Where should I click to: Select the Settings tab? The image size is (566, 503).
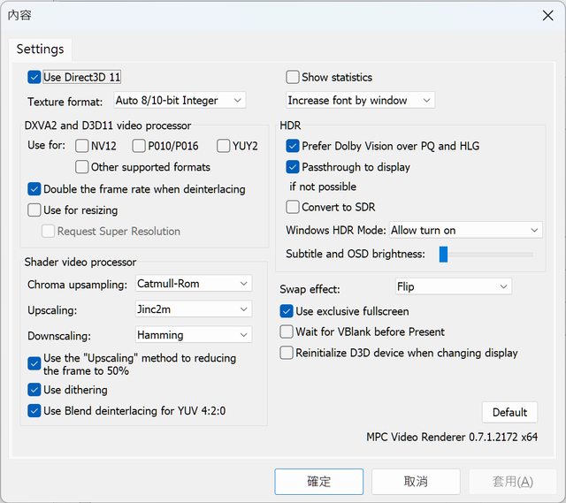coord(41,50)
